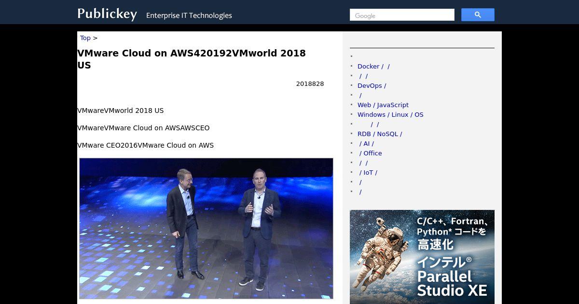This screenshot has width=579, height=304.
Task: Click the Google search magnifier button
Action: coord(478,15)
